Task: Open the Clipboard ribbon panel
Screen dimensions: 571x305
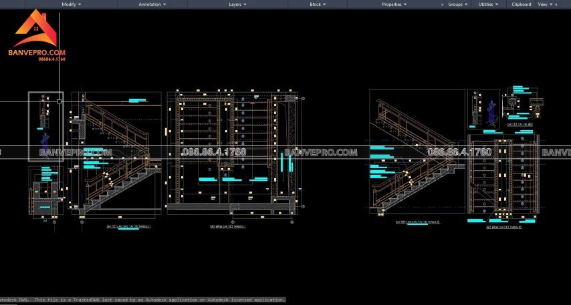Action: tap(521, 5)
